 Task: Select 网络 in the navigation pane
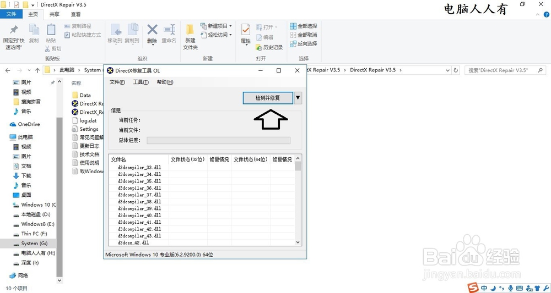(19, 275)
